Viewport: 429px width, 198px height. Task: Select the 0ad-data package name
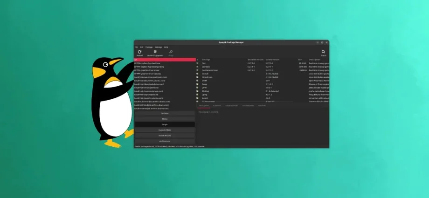(206, 67)
